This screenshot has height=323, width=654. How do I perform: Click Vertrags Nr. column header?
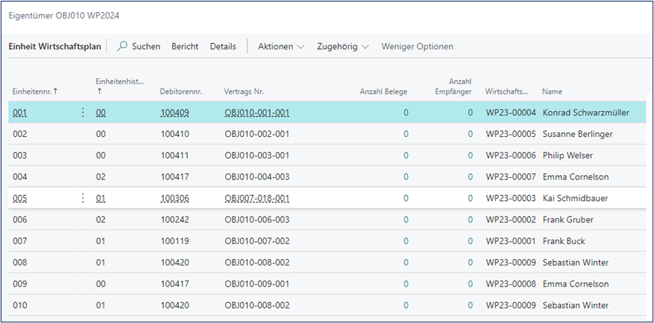click(244, 91)
